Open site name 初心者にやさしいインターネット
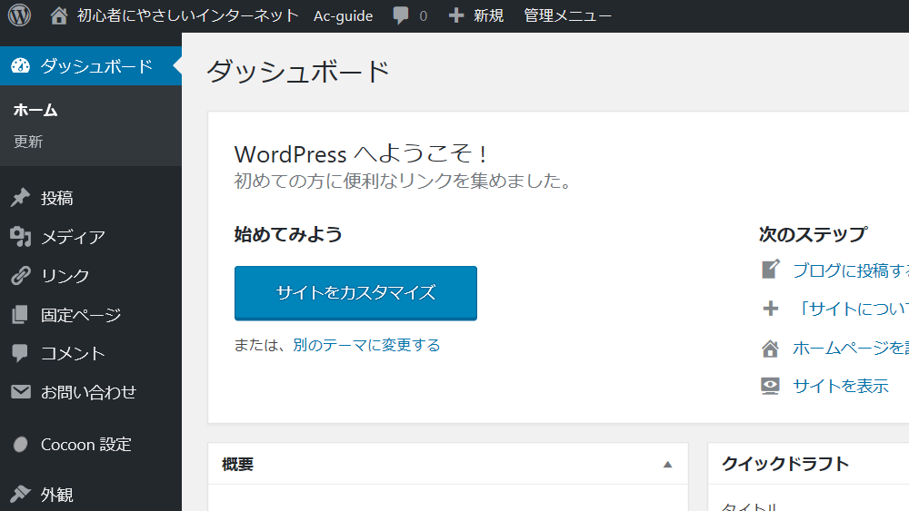 pos(188,15)
